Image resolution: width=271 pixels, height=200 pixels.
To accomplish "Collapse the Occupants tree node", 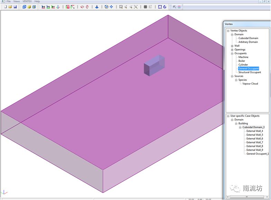I will coord(232,53).
